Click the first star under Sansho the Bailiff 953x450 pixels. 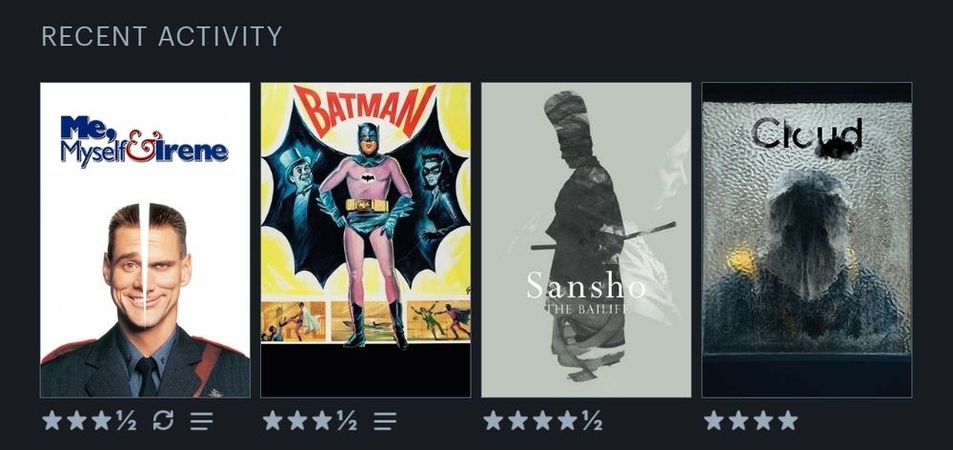[x=494, y=420]
